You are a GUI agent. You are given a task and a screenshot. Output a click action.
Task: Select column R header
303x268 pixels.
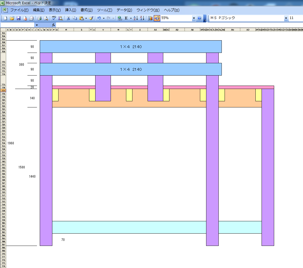pyautogui.click(x=66, y=30)
